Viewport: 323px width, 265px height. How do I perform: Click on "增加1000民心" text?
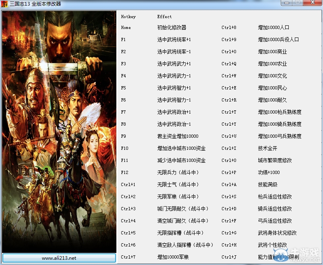273,88
